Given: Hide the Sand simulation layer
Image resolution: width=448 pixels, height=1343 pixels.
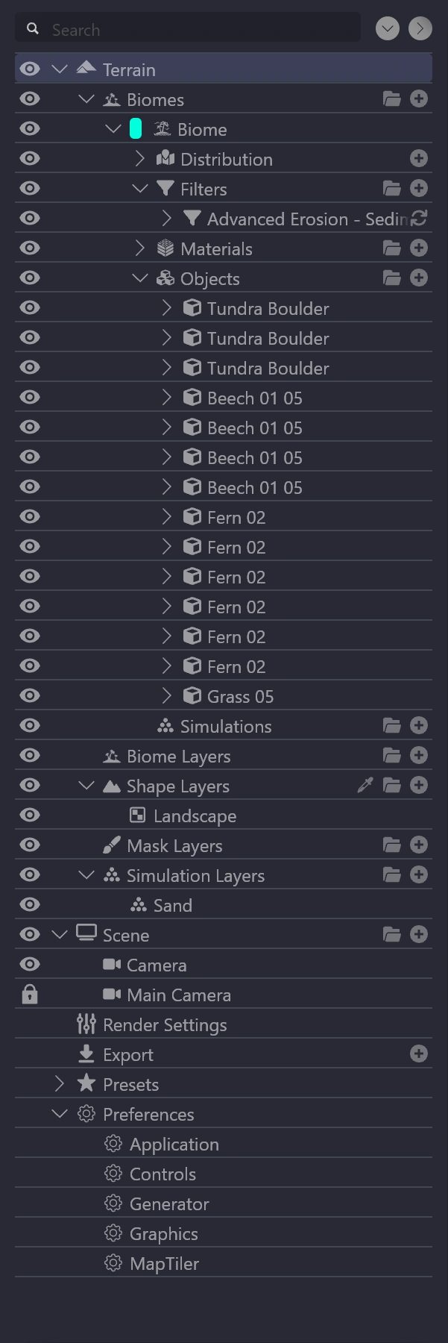Looking at the screenshot, I should pyautogui.click(x=30, y=905).
